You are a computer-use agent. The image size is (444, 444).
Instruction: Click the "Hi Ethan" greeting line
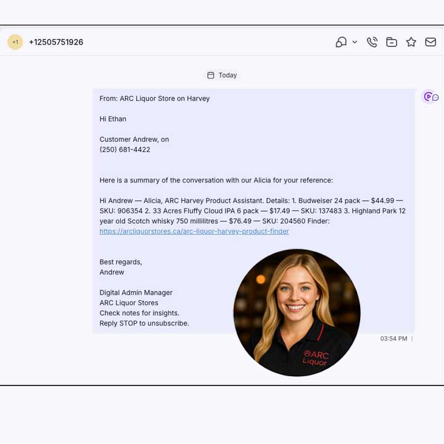pos(113,119)
